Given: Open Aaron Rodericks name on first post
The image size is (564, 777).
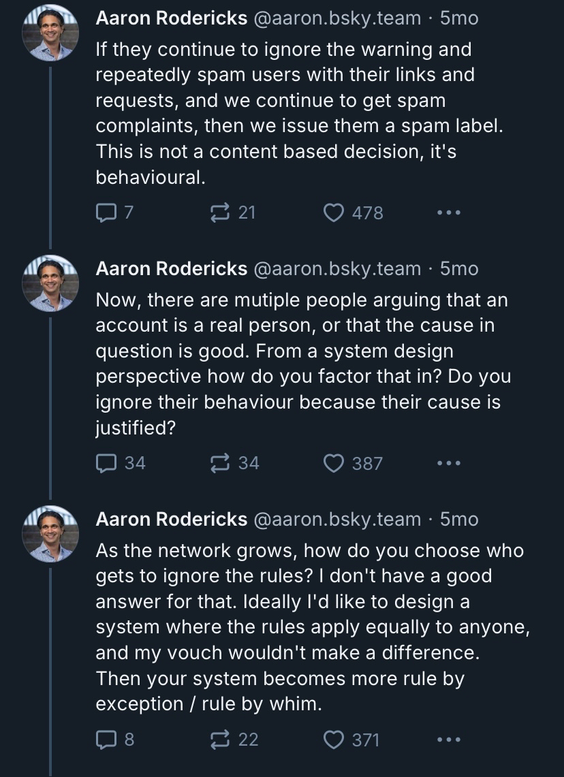Looking at the screenshot, I should pyautogui.click(x=171, y=18).
